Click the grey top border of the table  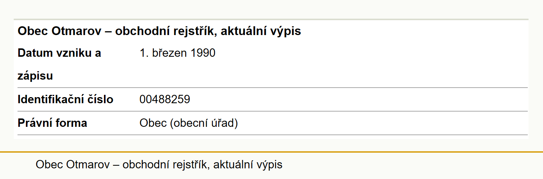click(271, 19)
